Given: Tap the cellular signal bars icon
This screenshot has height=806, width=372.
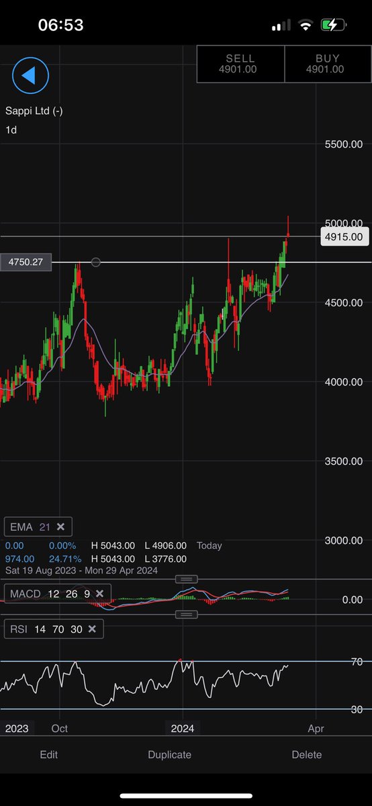Looking at the screenshot, I should (x=282, y=26).
